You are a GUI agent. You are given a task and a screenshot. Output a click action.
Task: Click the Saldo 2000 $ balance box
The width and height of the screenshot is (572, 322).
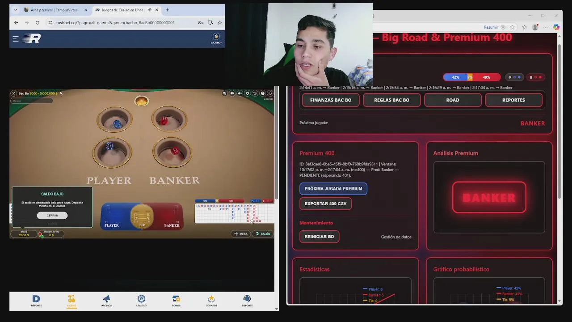coord(24,234)
